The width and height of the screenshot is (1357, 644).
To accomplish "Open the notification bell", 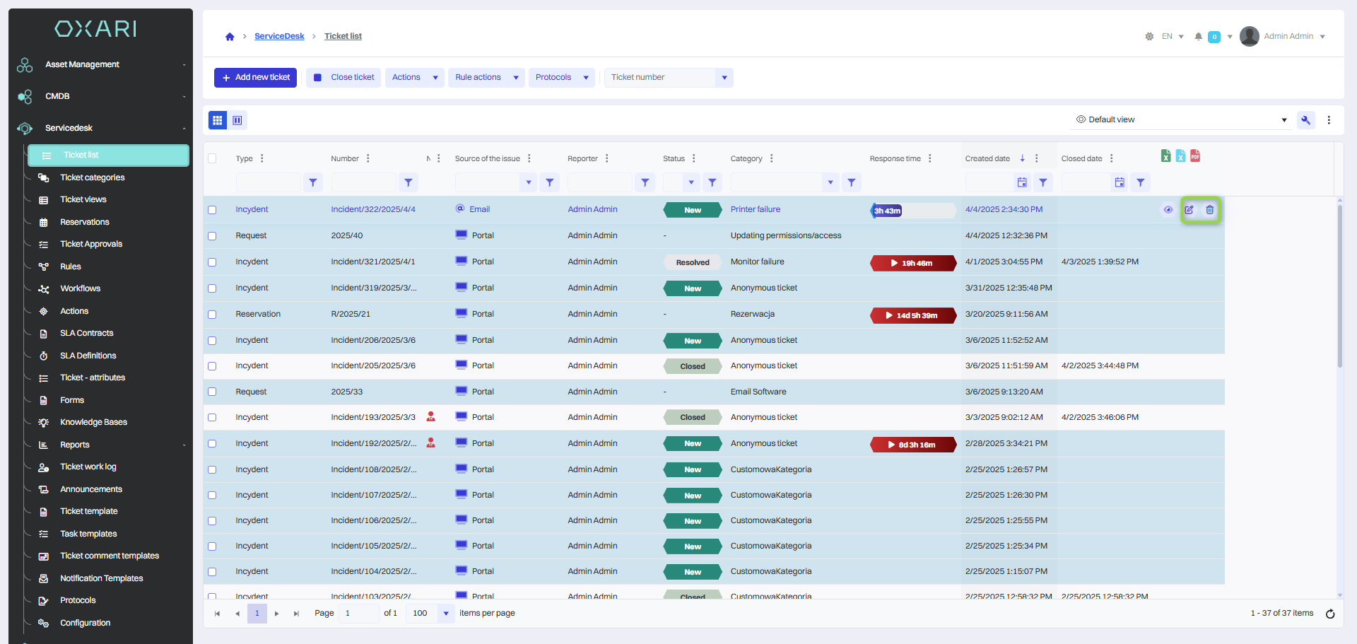I will click(x=1198, y=37).
